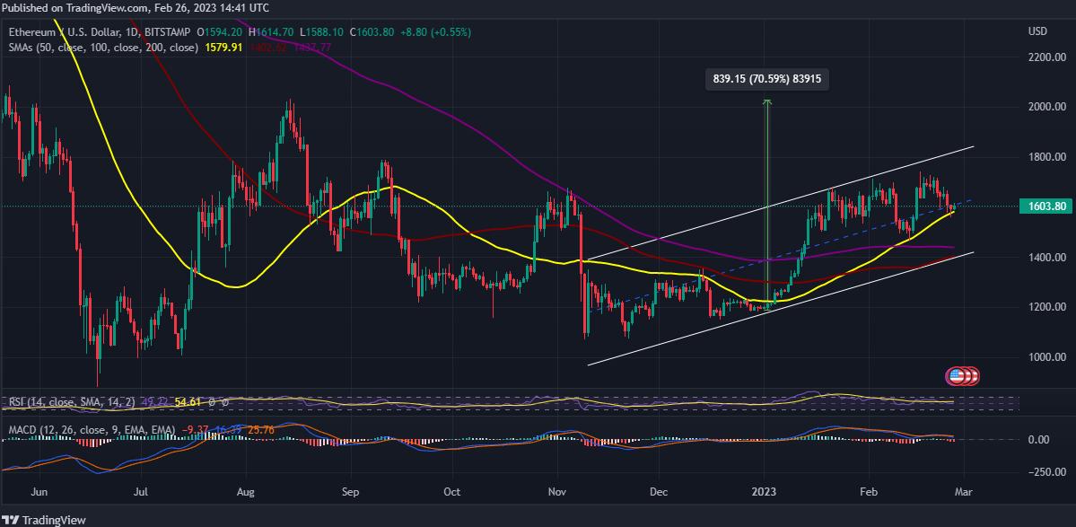Click the 2000.00 price axis label
Image resolution: width=1076 pixels, height=527 pixels.
click(x=1046, y=107)
